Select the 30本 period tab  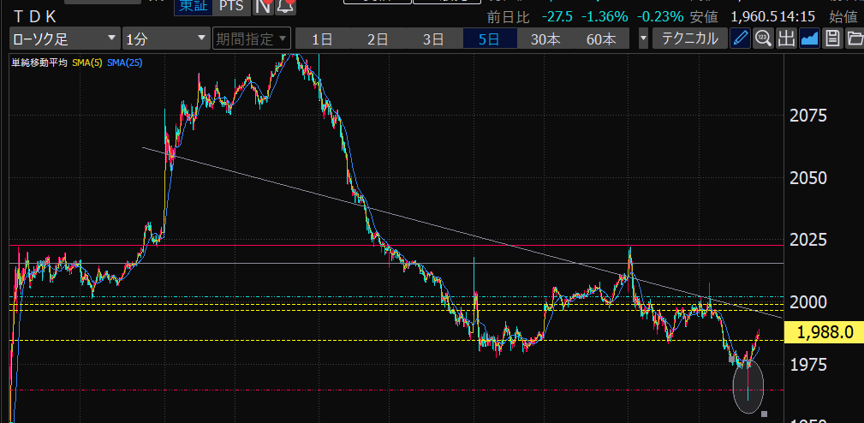(545, 39)
